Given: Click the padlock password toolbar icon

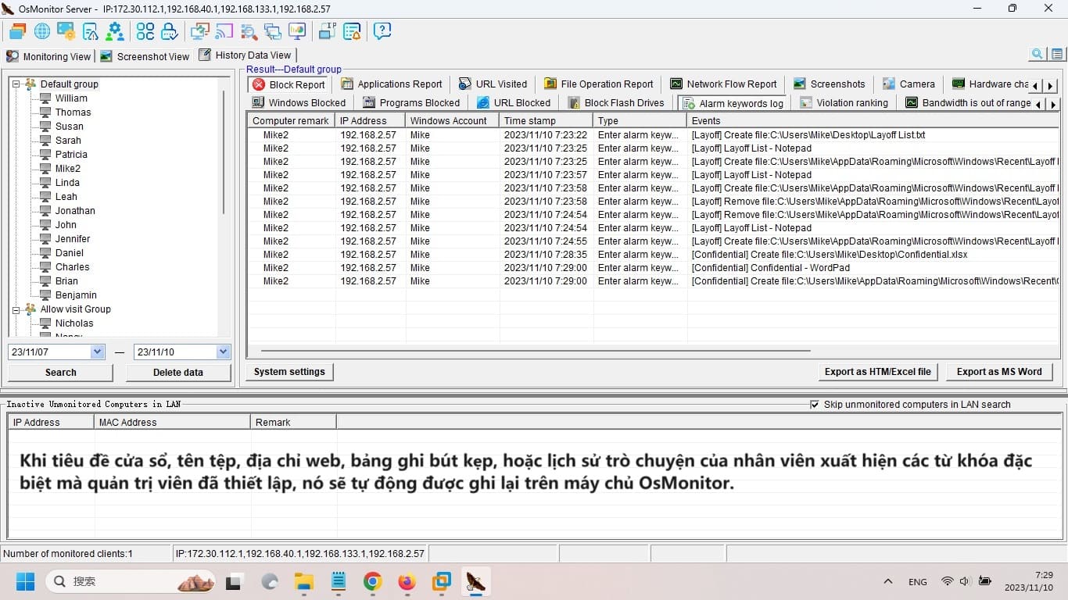Looking at the screenshot, I should (x=170, y=31).
